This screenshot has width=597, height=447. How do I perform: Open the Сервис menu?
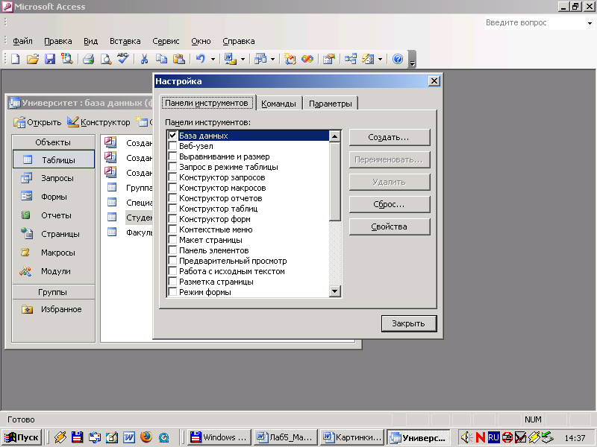(166, 41)
